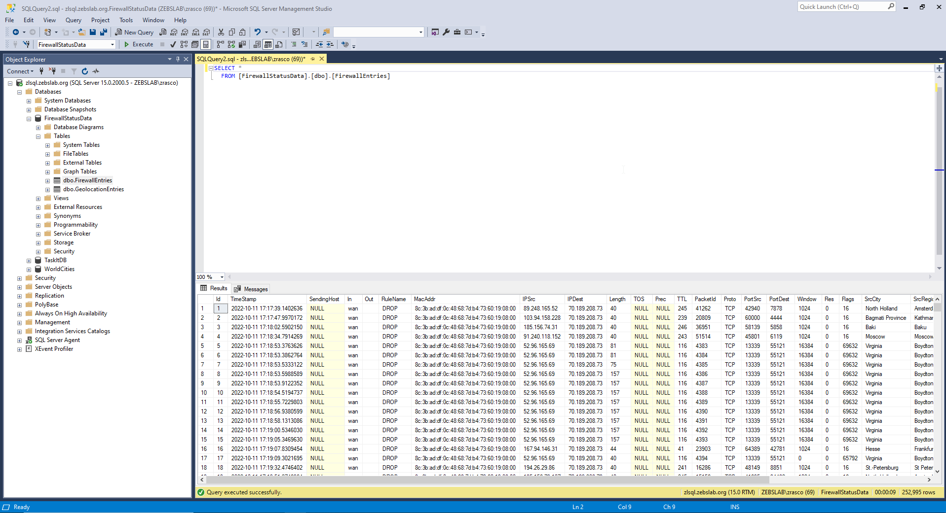Click the Save All toolbar icon
This screenshot has height=513, width=946.
[x=104, y=32]
